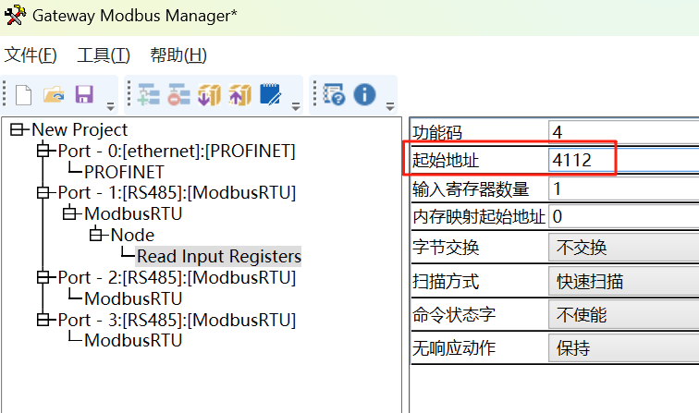The height and width of the screenshot is (413, 699).
Task: Open 无响应动作 dropdown showing 保持
Action: [x=624, y=348]
